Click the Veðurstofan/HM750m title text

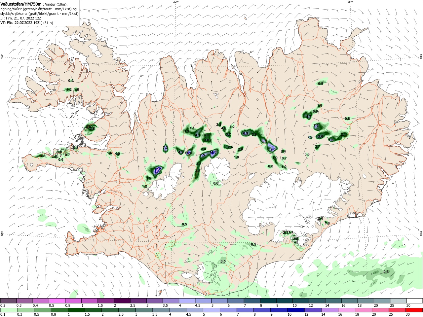pyautogui.click(x=21, y=4)
